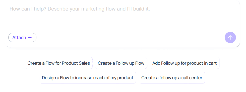Add an attachment via the plus symbol

coord(30,38)
